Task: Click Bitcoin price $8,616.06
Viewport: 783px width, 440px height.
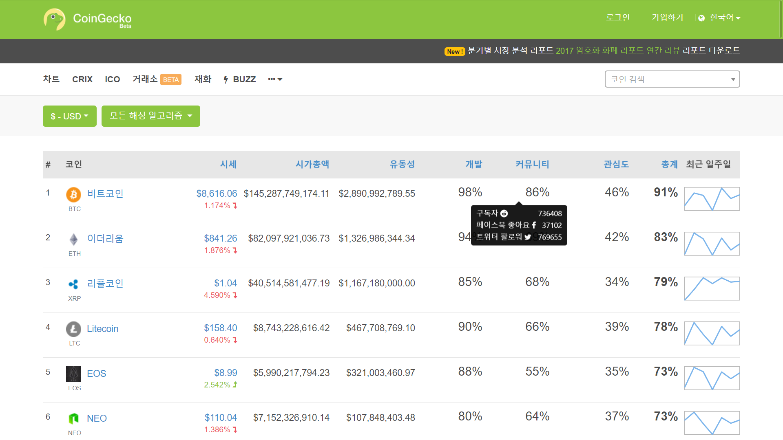Action: (x=217, y=194)
